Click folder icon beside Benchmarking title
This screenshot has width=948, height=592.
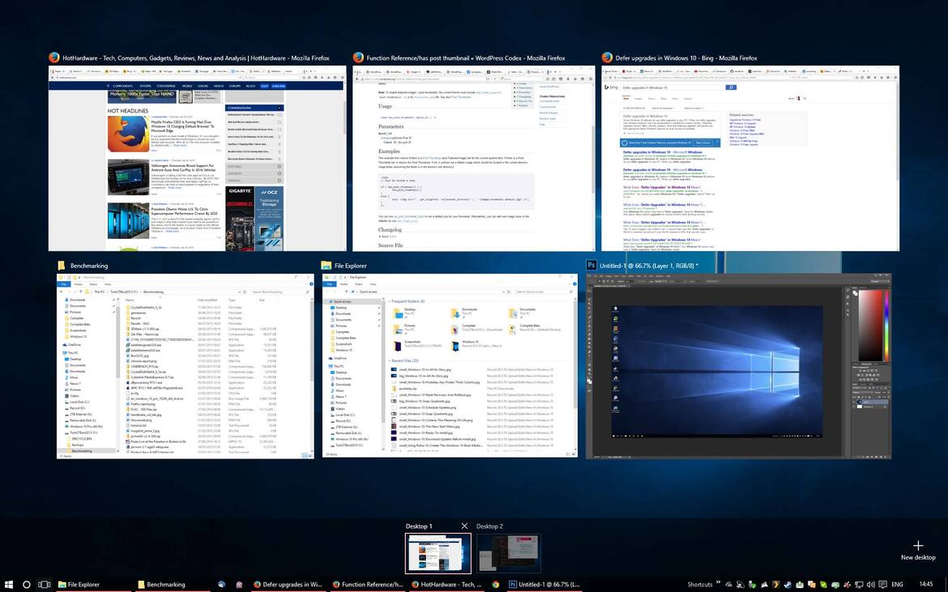tap(61, 265)
